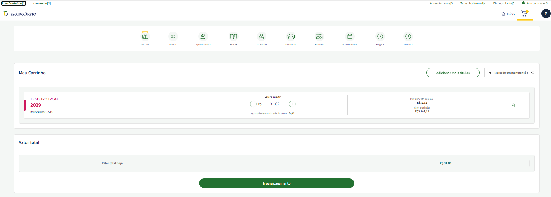Open the Aposentadoria umbrella icon
The width and height of the screenshot is (551, 197).
[203, 36]
